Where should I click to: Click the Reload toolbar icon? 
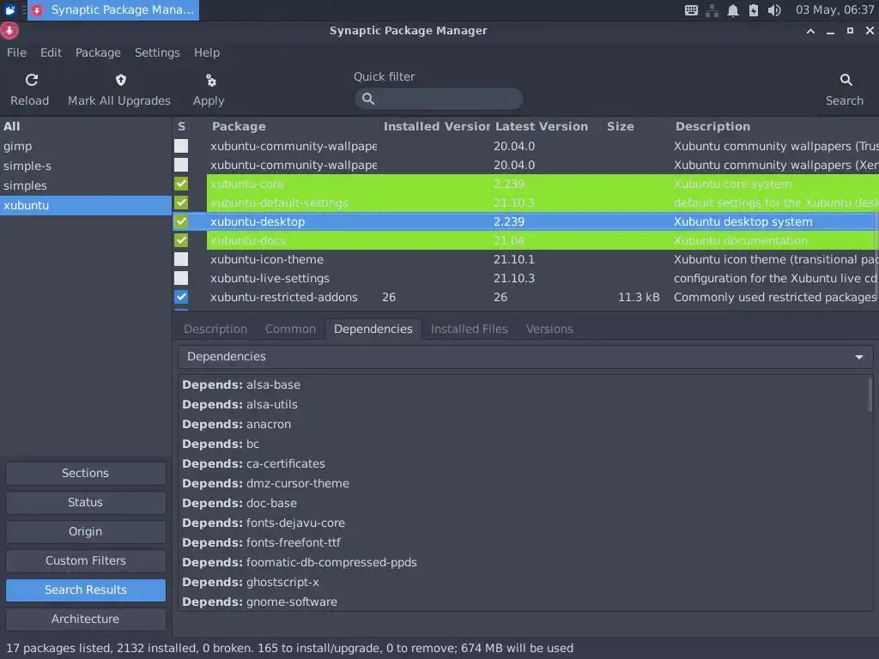tap(32, 80)
